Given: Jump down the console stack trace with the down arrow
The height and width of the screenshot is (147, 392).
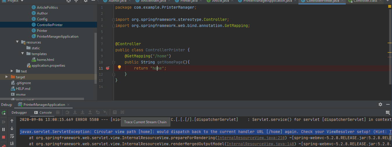Looking at the screenshot, I should tap(12, 128).
